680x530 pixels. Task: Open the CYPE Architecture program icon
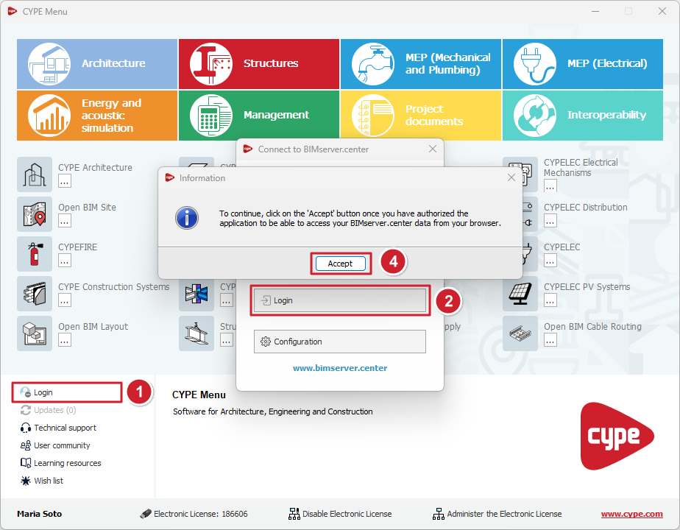[35, 174]
